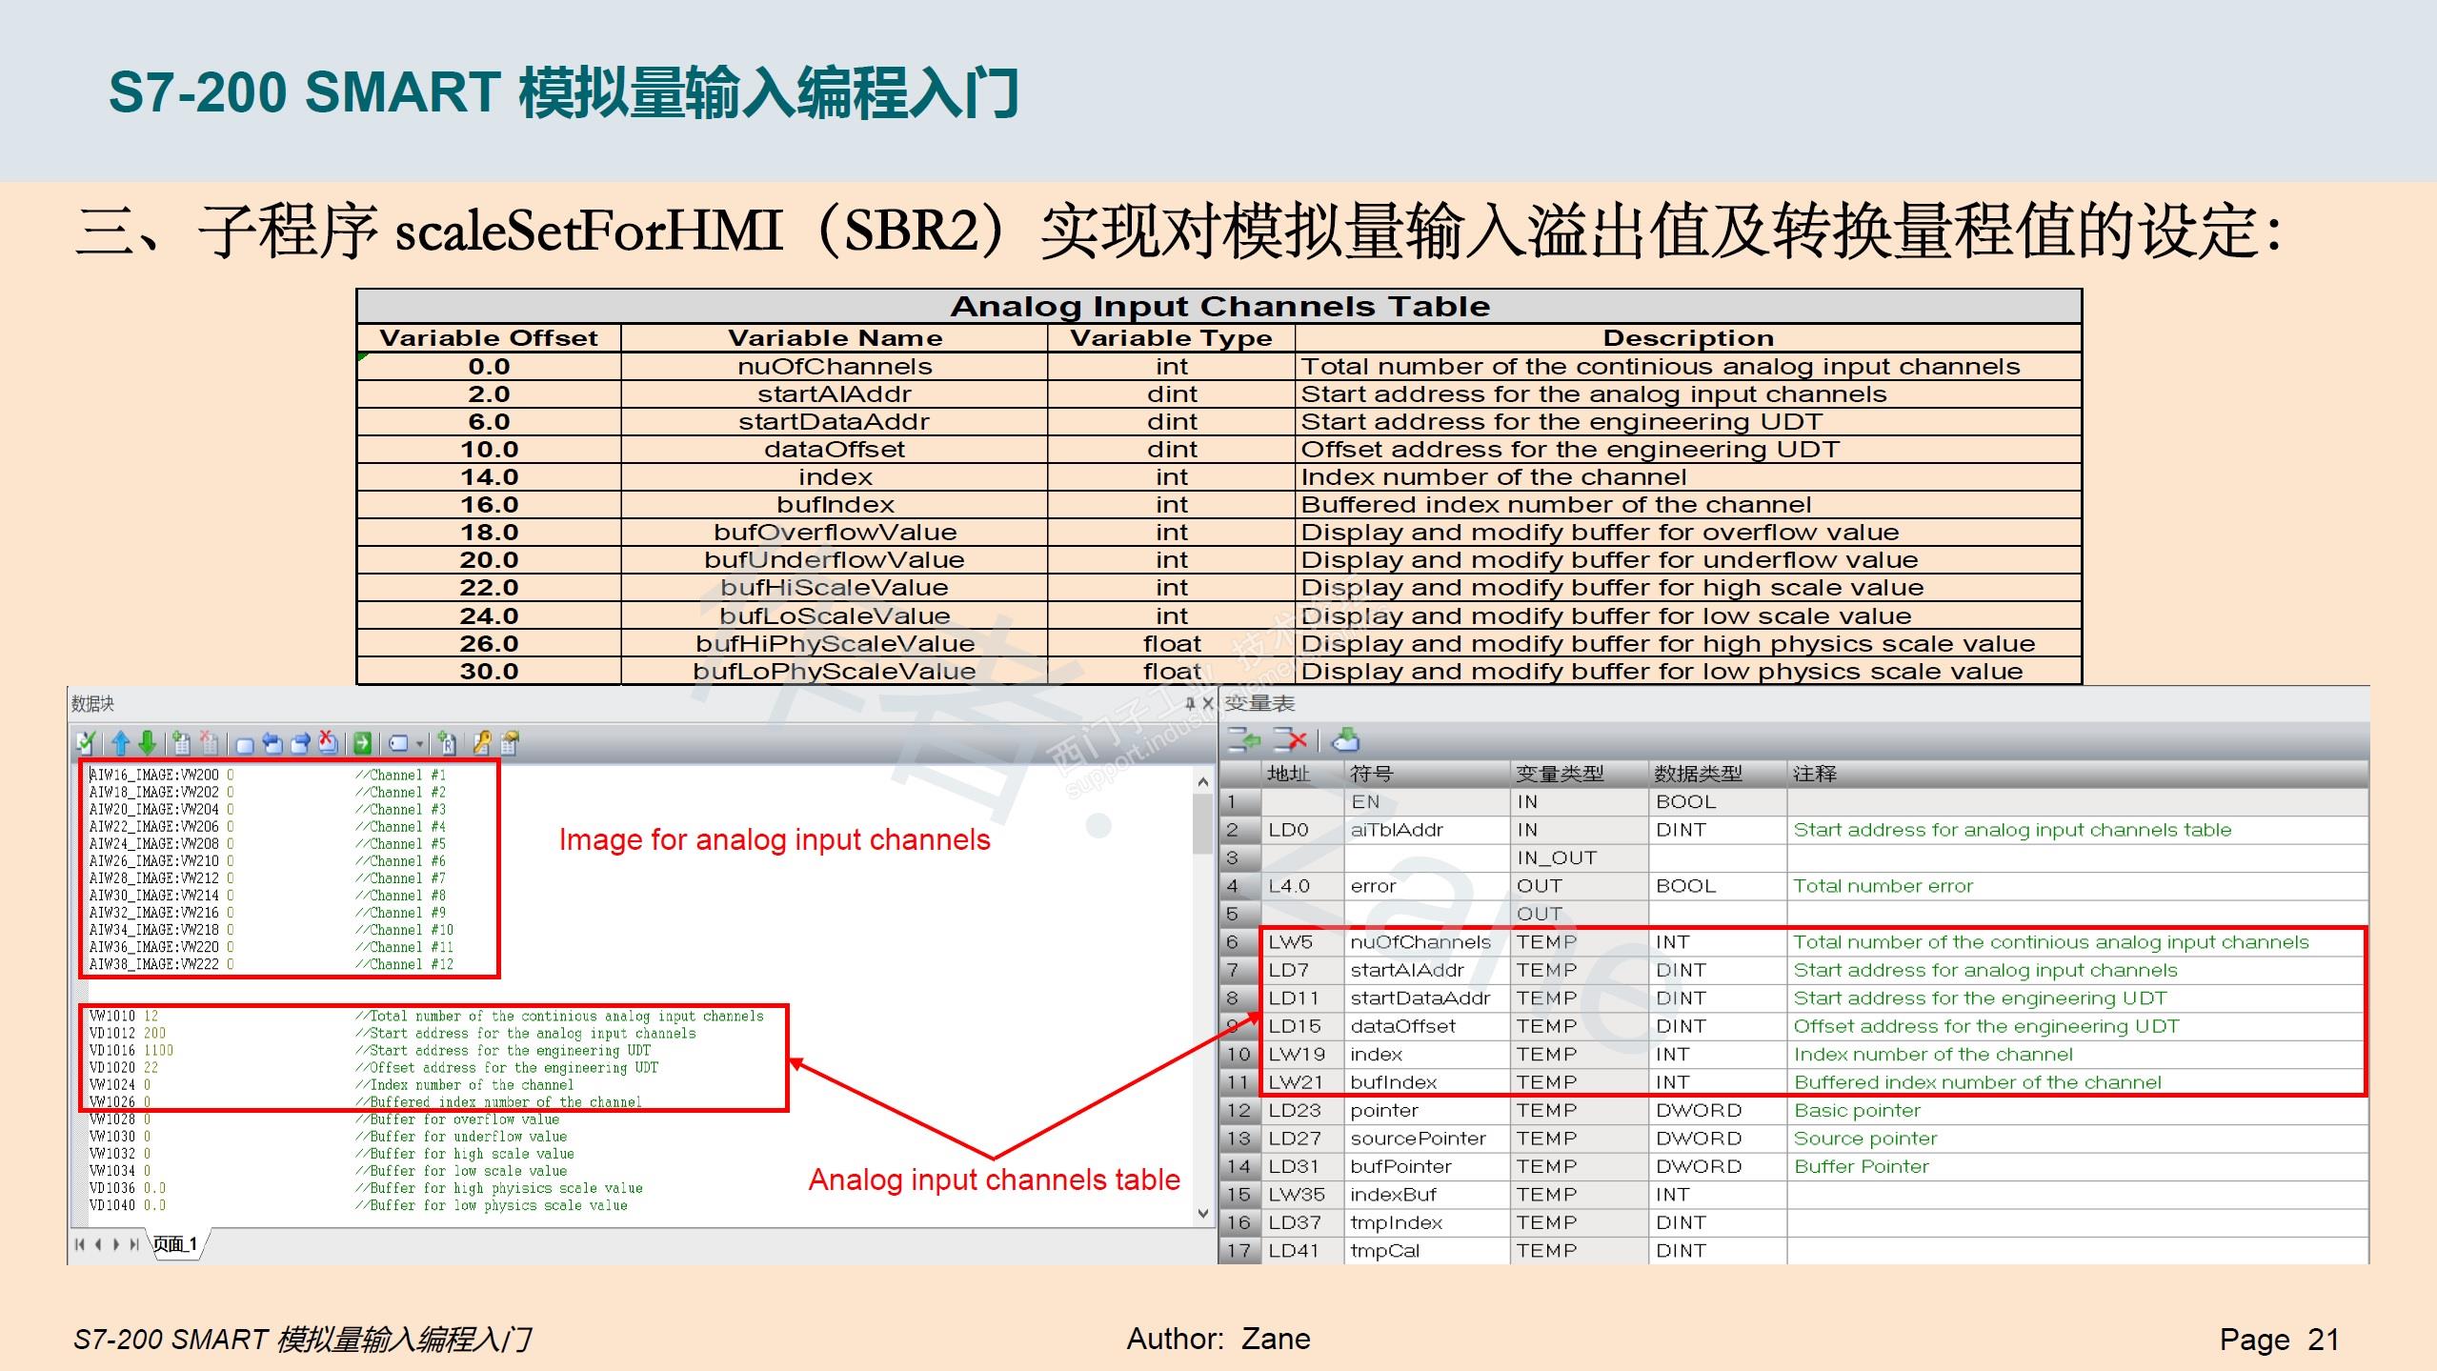Click the green go-to arrow icon
Image resolution: width=2437 pixels, height=1371 pixels.
click(362, 743)
